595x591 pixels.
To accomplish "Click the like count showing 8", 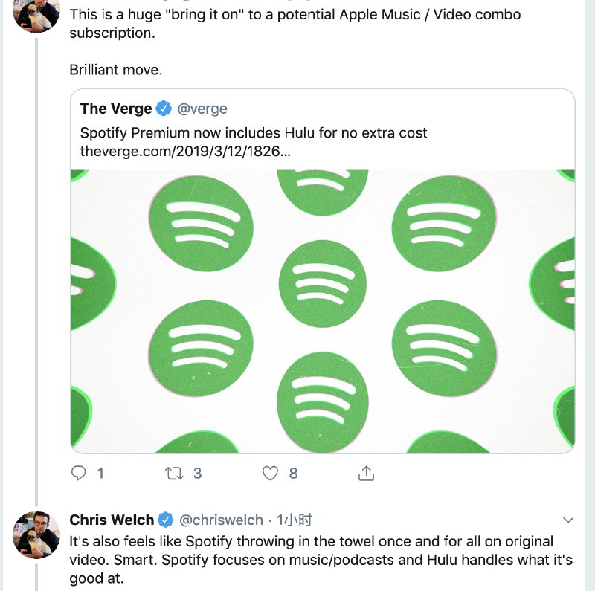I will (292, 471).
